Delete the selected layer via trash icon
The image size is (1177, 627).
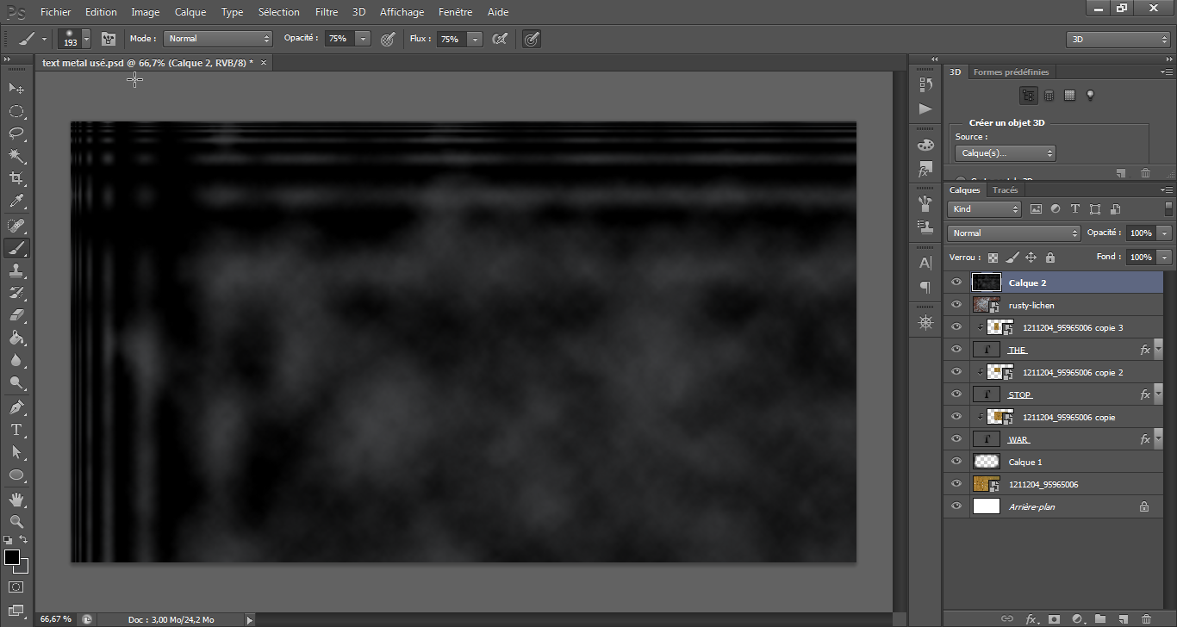click(1146, 618)
